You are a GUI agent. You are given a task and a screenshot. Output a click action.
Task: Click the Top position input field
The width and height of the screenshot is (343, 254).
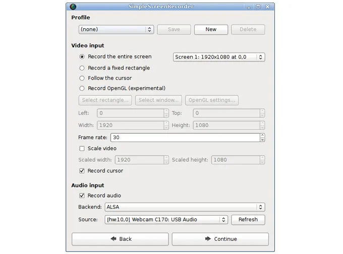coord(226,113)
